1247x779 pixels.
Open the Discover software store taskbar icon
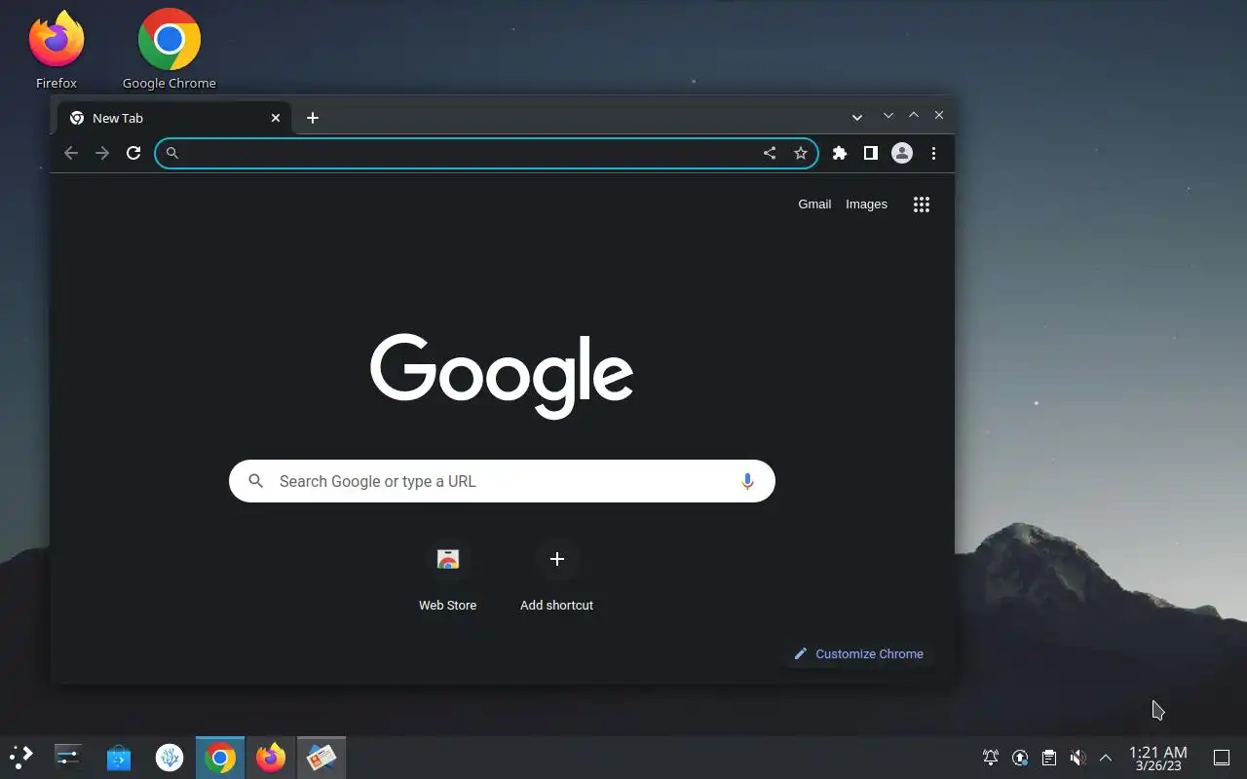click(119, 757)
